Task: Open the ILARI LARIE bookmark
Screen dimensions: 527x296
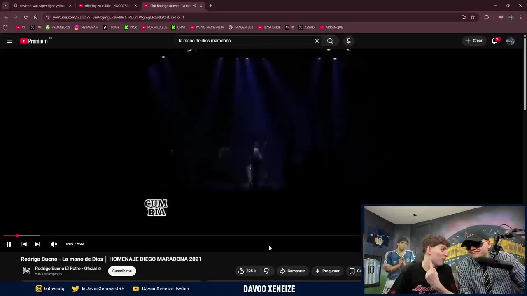Action: tap(269, 28)
